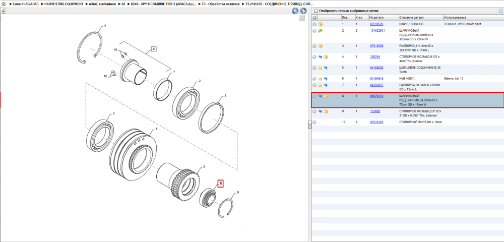Add part 84169027 using its plus icon
Viewport: 504px width, 242px height.
pyautogui.click(x=314, y=85)
